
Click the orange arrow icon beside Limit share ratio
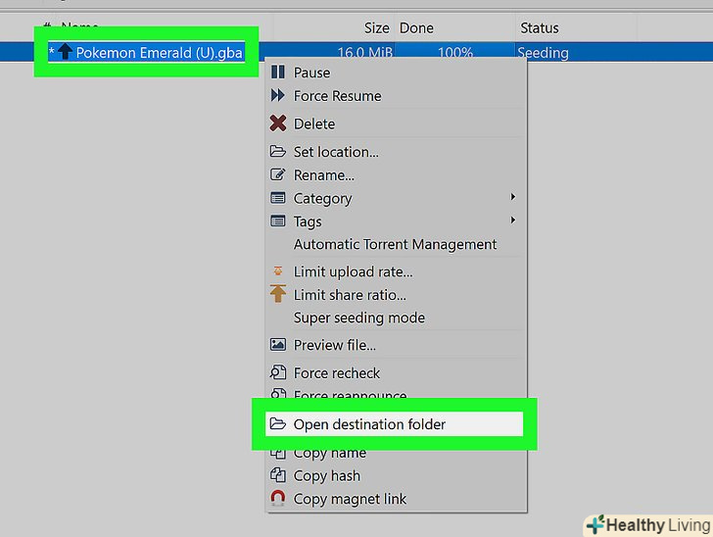(x=278, y=294)
